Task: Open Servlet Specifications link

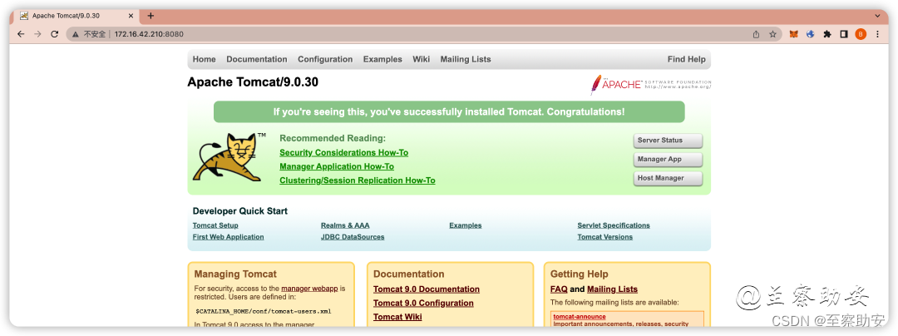Action: tap(614, 225)
